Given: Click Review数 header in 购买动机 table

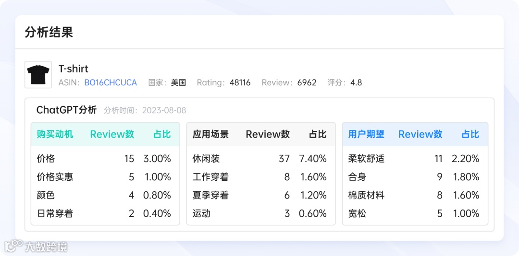Looking at the screenshot, I should pos(112,134).
